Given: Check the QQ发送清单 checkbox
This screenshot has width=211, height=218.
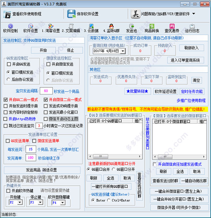Looking at the screenshot, I should click(8, 141).
